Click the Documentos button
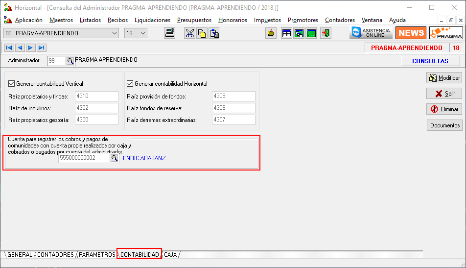 click(444, 125)
